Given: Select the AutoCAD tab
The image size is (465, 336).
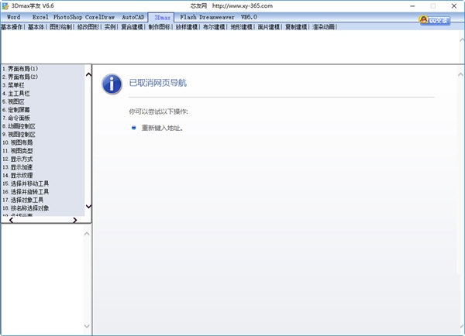Looking at the screenshot, I should pos(133,17).
